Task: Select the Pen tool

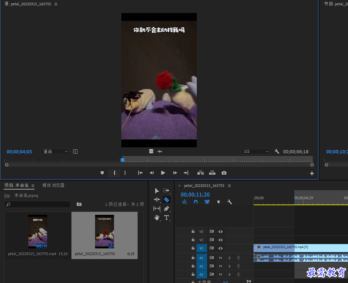Action: click(x=166, y=209)
